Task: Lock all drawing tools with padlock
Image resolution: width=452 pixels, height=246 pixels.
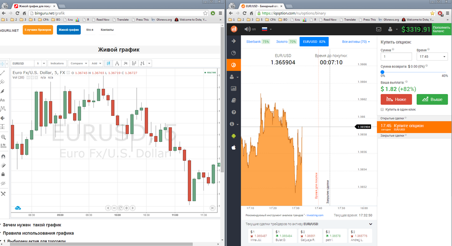Action: [x=3, y=174]
